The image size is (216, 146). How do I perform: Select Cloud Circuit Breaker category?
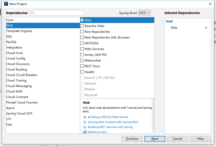pos(43,75)
